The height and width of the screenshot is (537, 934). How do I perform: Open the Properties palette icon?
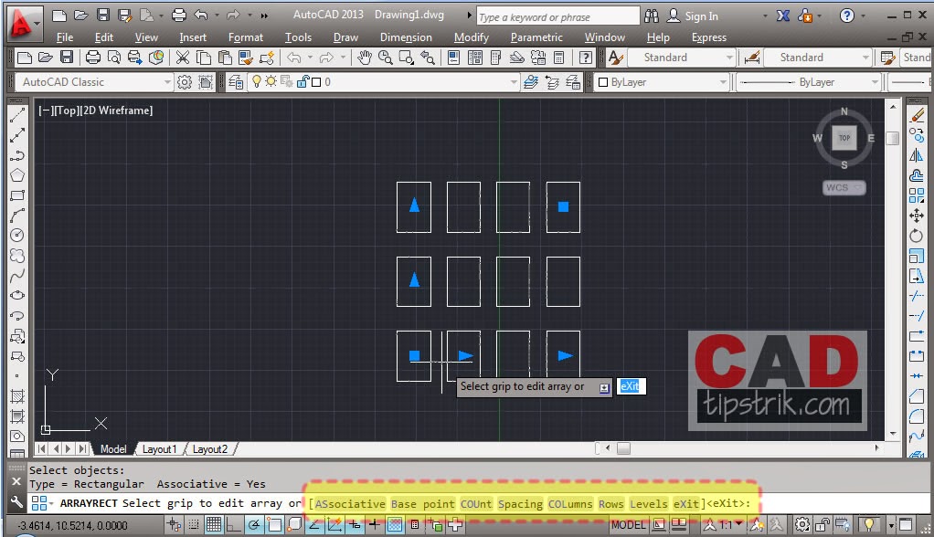pyautogui.click(x=454, y=58)
